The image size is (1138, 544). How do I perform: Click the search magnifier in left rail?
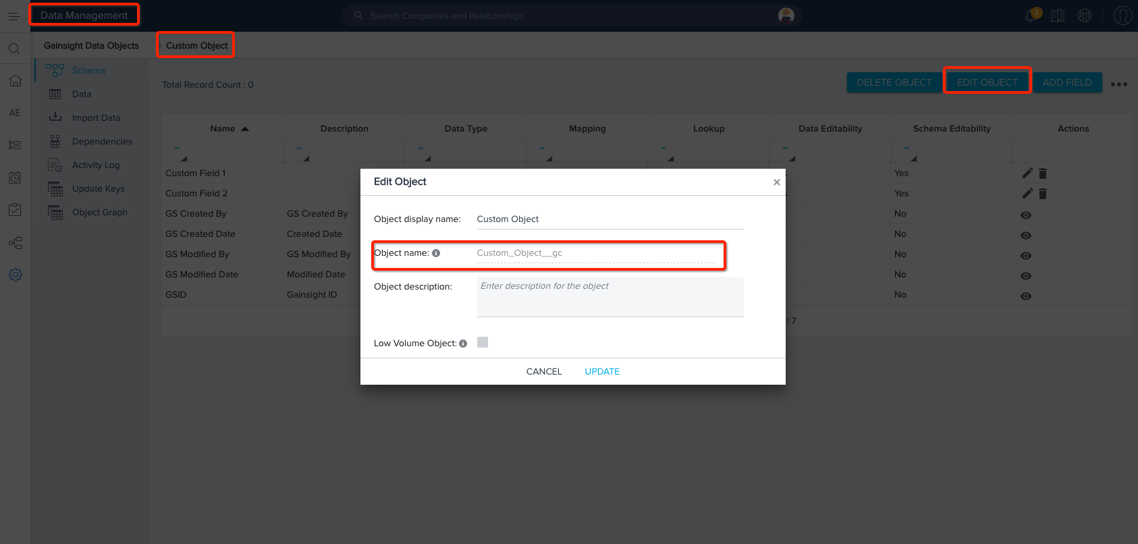(14, 49)
